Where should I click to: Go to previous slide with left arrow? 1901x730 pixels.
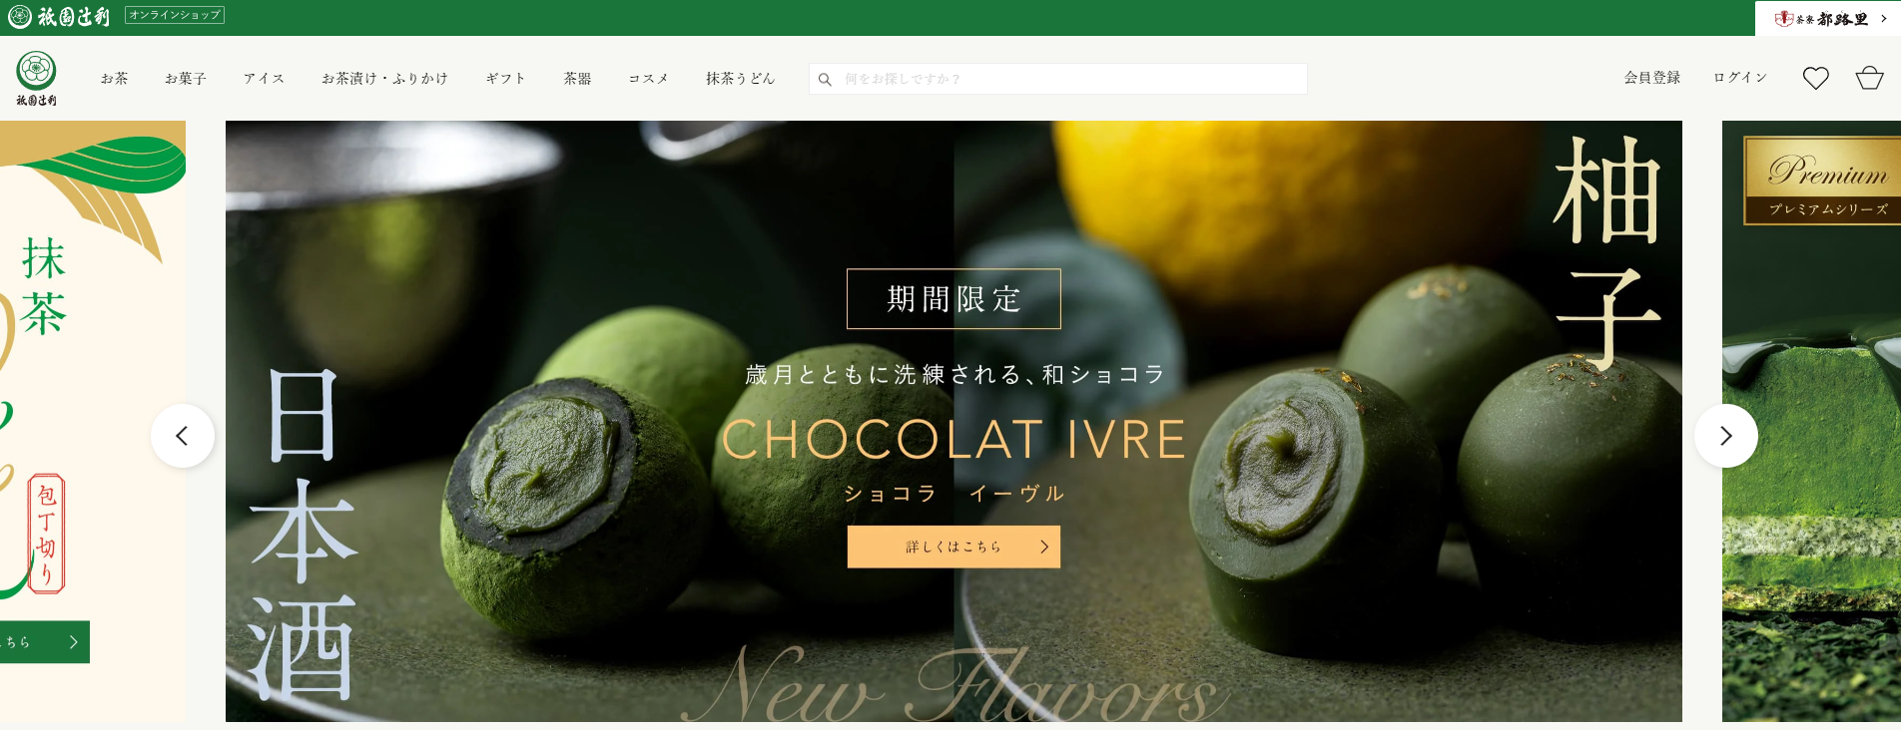click(x=182, y=436)
